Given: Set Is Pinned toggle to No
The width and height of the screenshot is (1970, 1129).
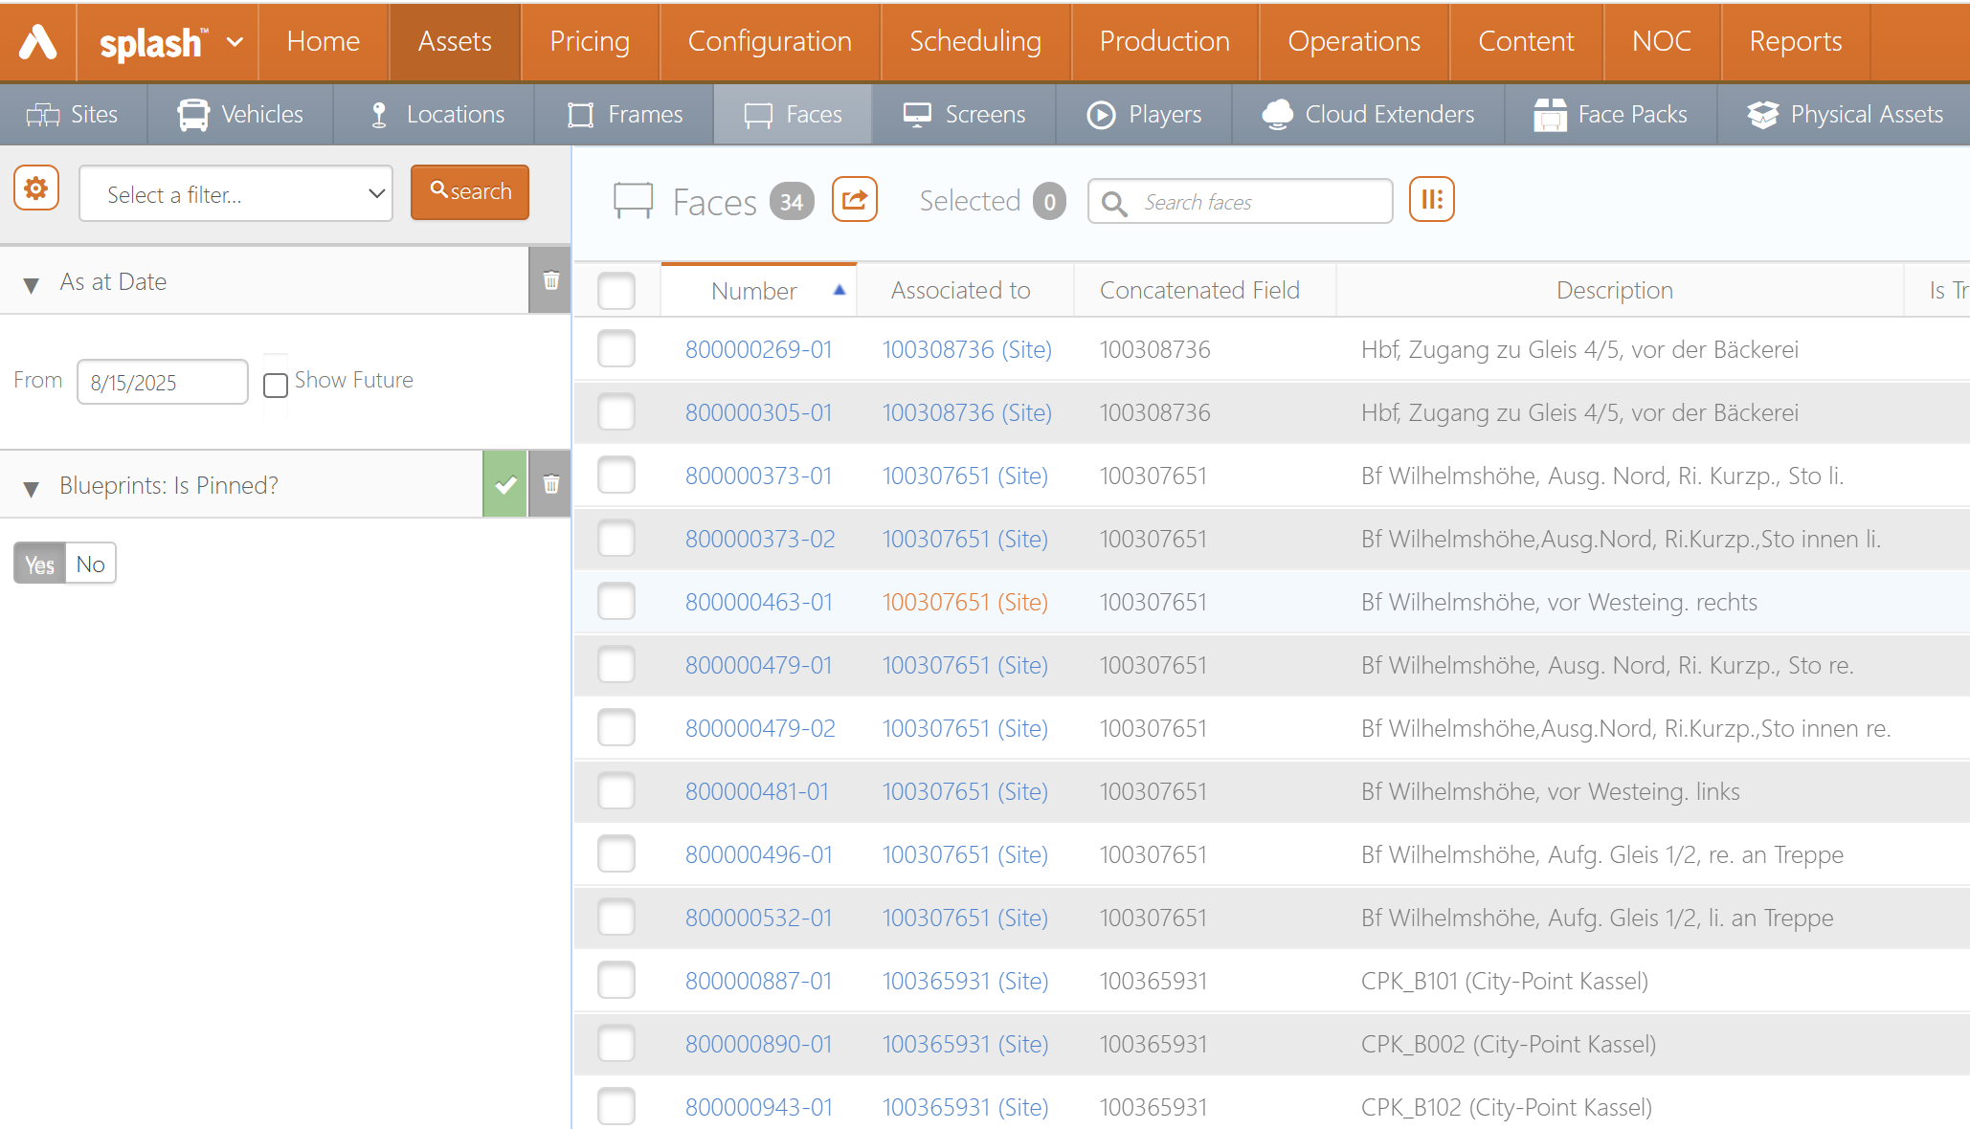Looking at the screenshot, I should 91,564.
